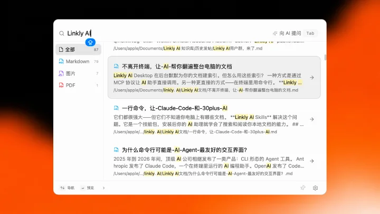380x214 pixels.
Task: Click into the Linkly AI search field
Action: 167,33
